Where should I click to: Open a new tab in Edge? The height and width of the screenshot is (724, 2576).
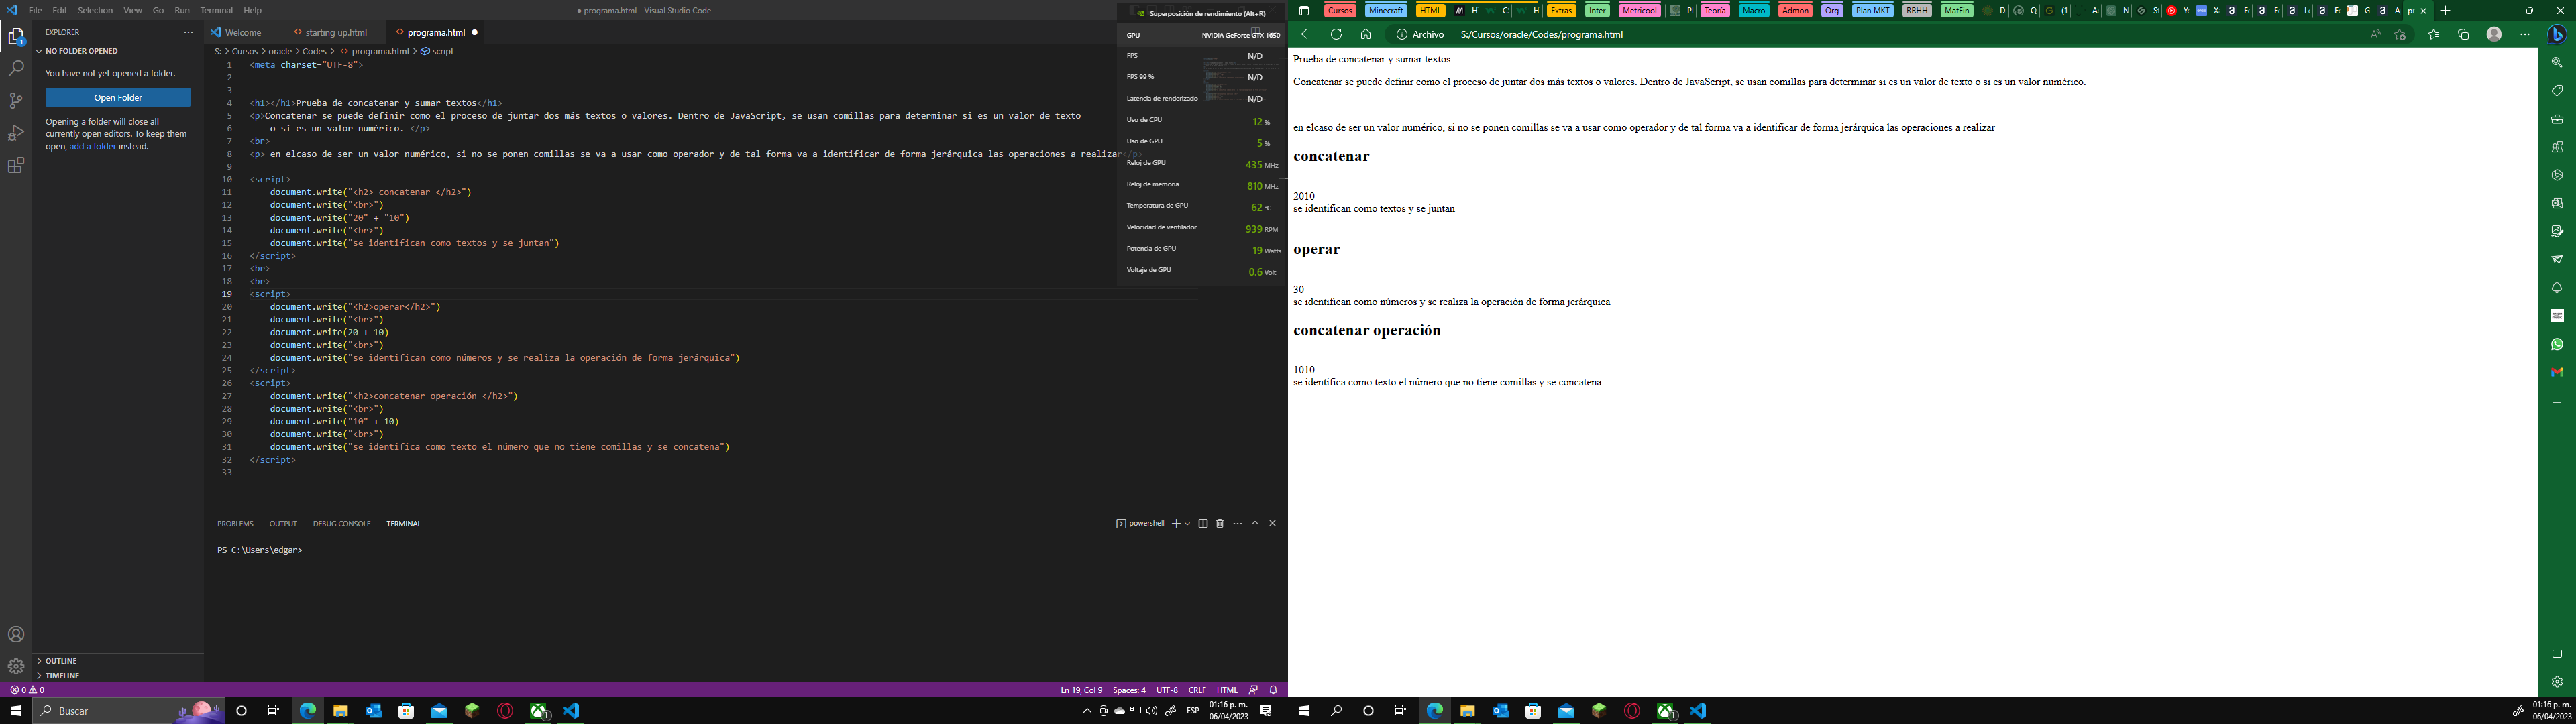2445,10
